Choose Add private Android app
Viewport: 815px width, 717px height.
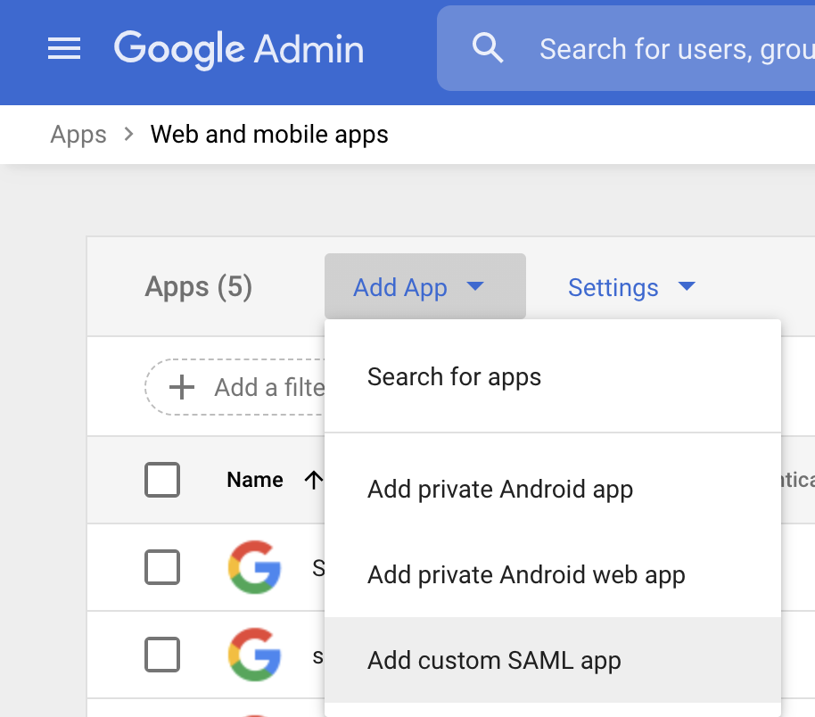coord(553,490)
